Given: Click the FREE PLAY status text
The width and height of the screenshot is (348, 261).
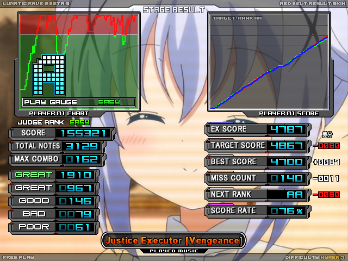Looking at the screenshot, I should click(18, 257).
